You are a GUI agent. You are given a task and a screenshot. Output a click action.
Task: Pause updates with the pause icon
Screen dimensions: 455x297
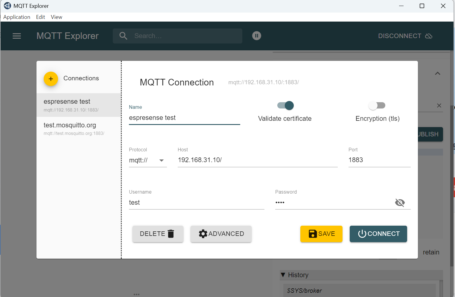click(x=256, y=36)
